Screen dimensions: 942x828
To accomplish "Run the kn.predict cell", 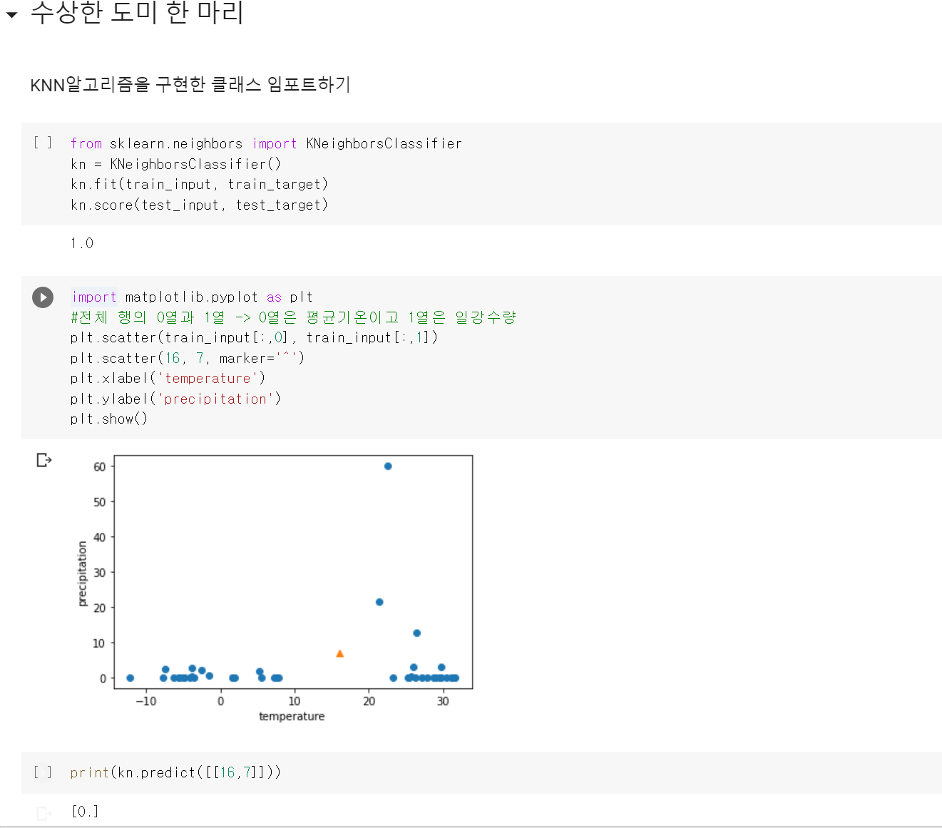I will coord(43,772).
